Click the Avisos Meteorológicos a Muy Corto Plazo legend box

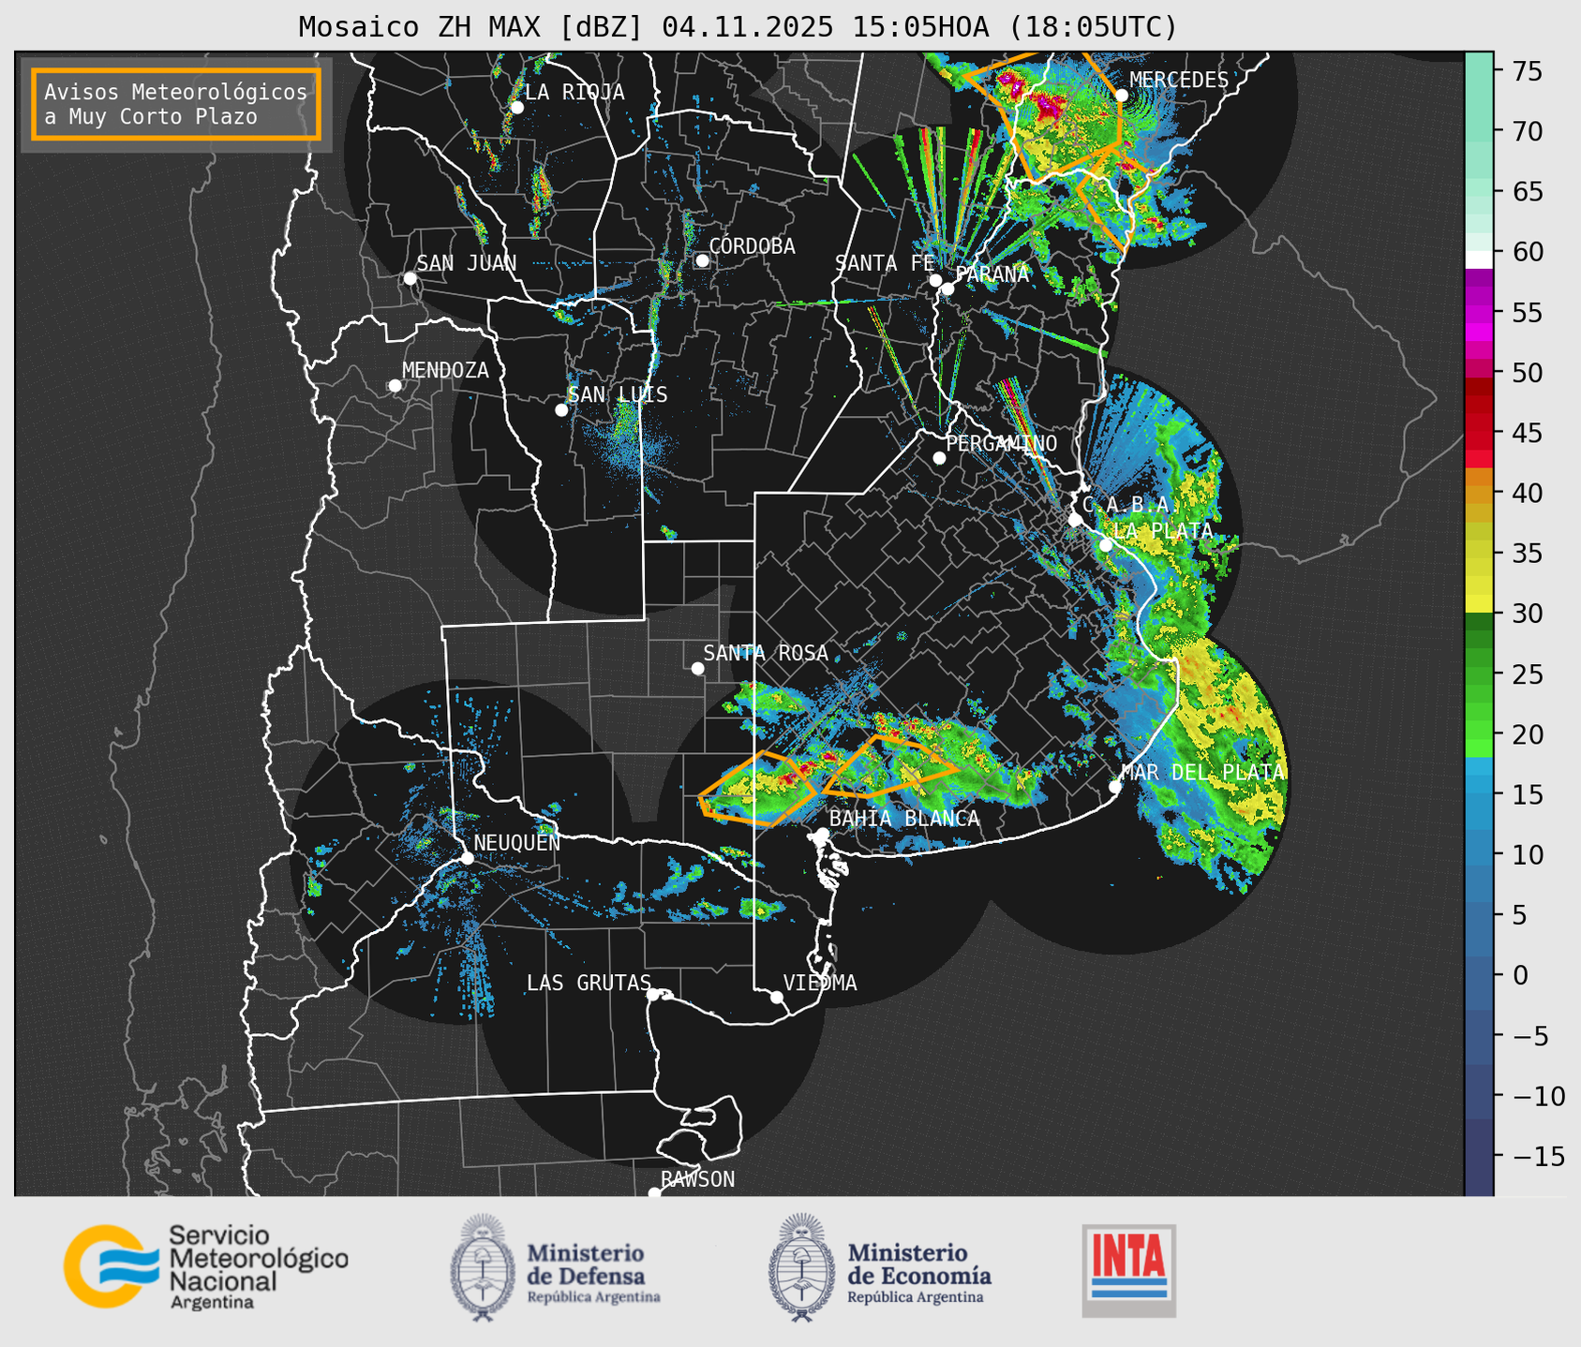176,104
